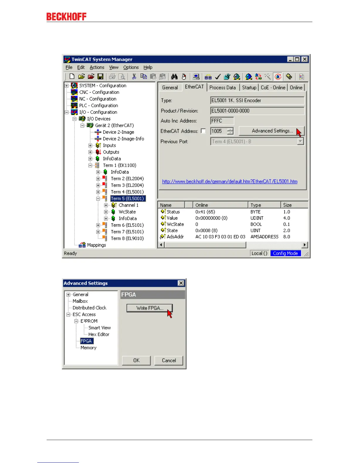Close the Advanced Settings dialog
Image resolution: width=359 pixels, height=465 pixels.
pyautogui.click(x=181, y=283)
